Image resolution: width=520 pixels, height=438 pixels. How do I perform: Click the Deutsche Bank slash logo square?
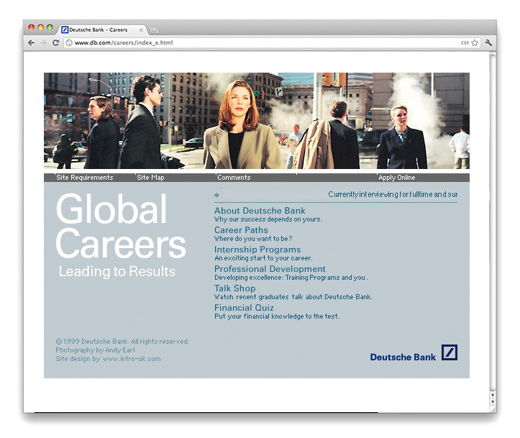(450, 352)
